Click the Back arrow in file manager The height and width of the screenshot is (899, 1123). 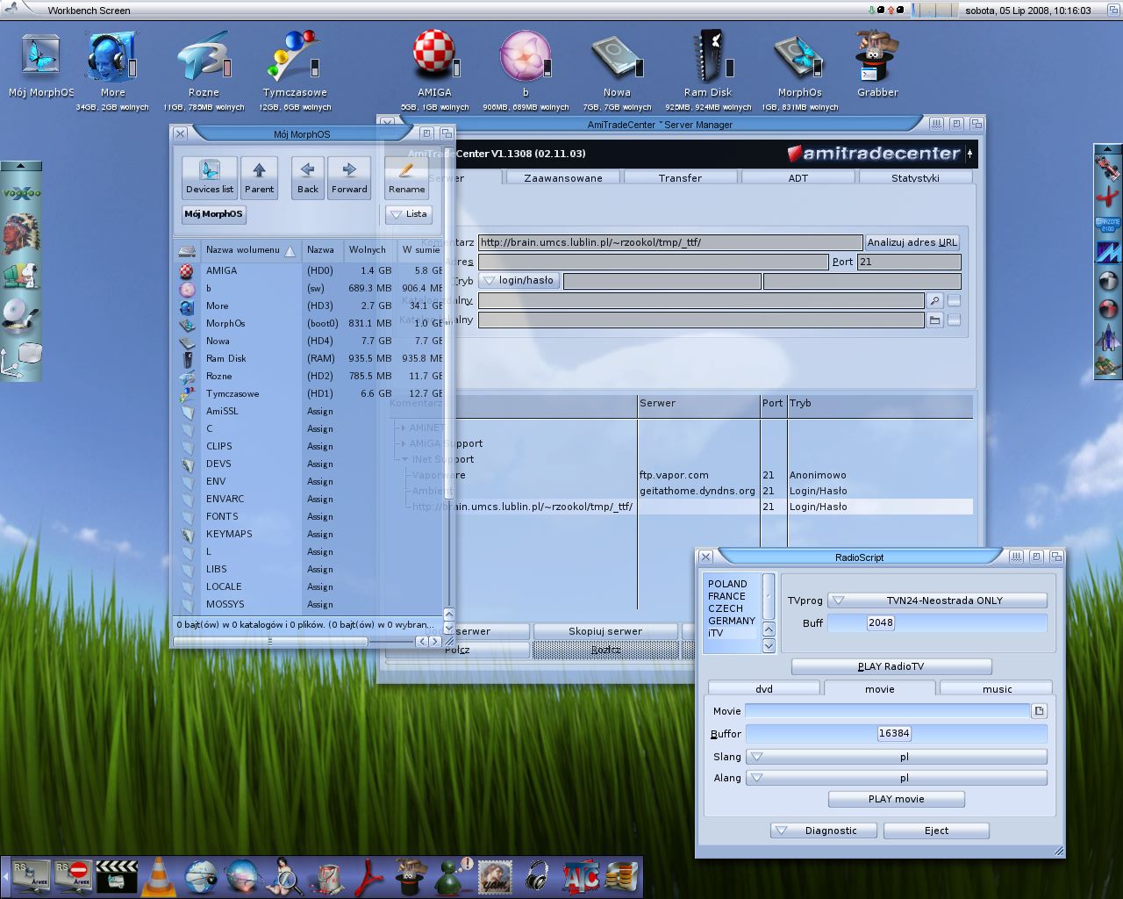point(308,177)
